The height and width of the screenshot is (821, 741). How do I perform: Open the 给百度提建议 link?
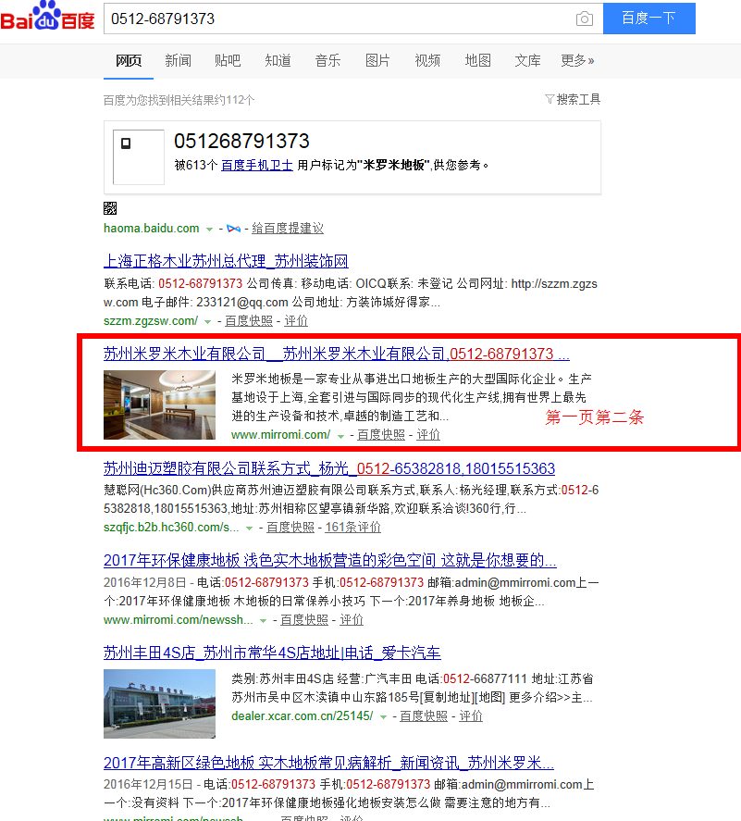pos(289,228)
